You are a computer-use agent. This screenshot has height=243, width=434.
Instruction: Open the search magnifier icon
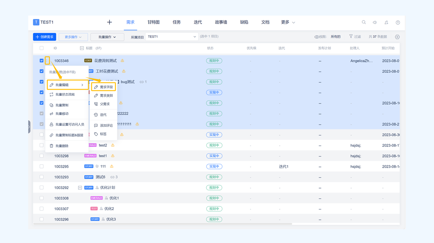(364, 22)
